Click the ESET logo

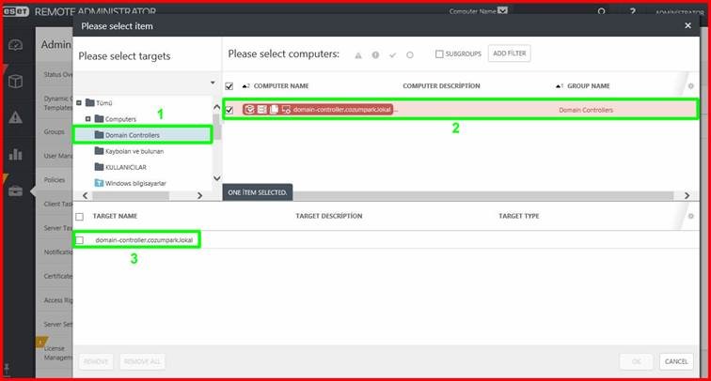coord(15,11)
